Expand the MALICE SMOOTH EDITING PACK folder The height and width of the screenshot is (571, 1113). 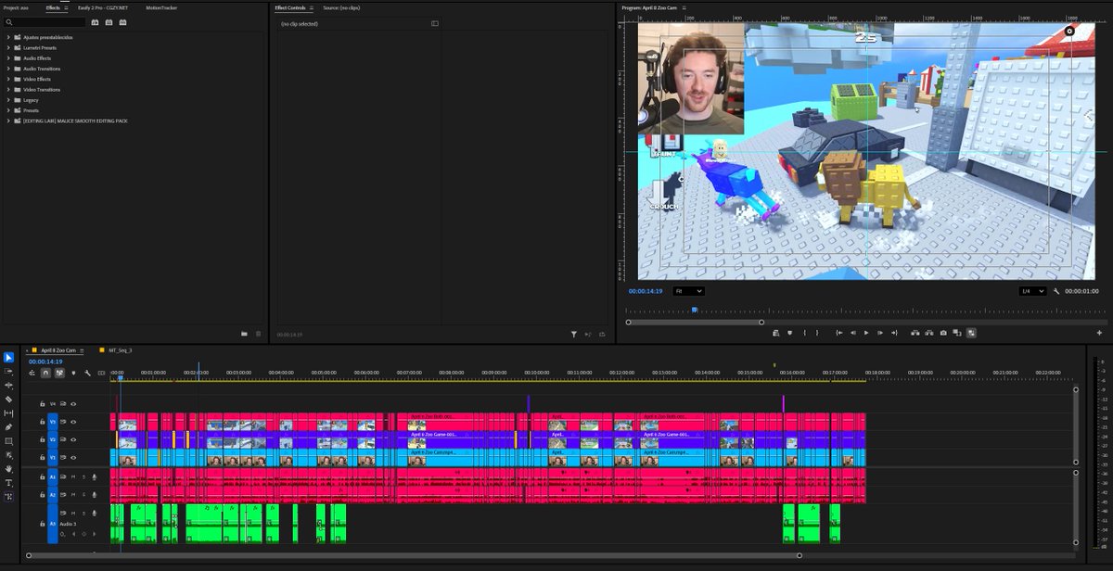pyautogui.click(x=8, y=121)
